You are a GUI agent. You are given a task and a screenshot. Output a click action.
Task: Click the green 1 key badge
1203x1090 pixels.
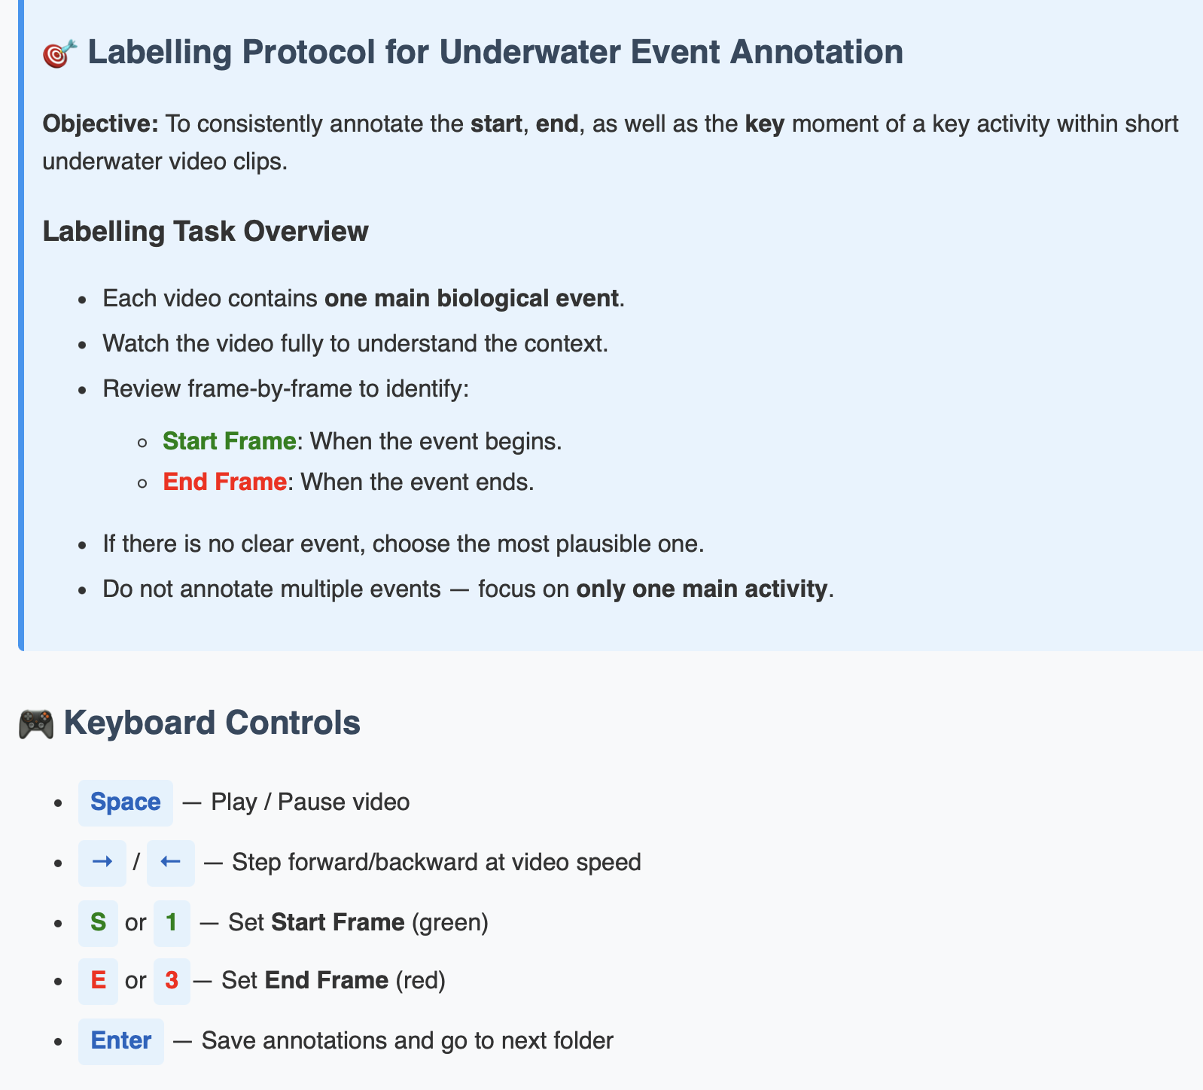172,923
